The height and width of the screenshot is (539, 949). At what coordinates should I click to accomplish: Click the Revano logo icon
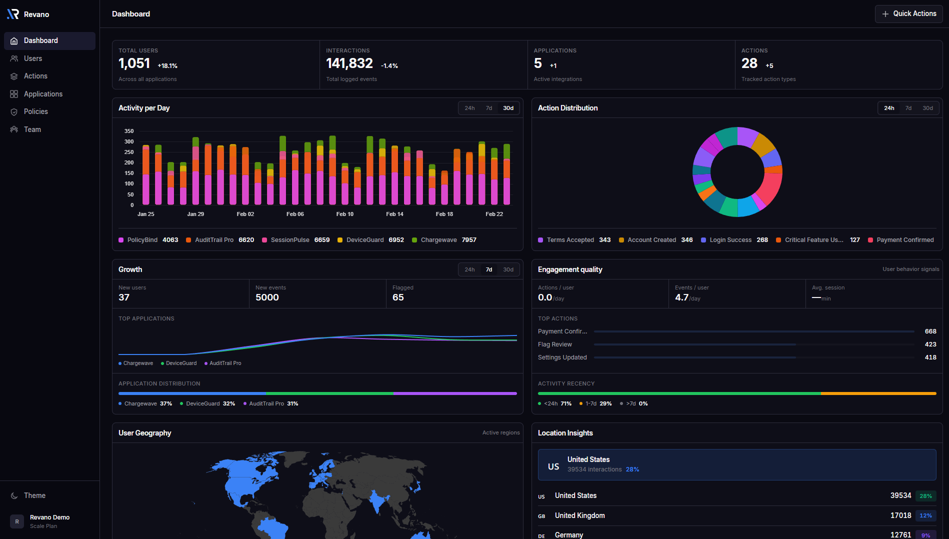[x=12, y=14]
